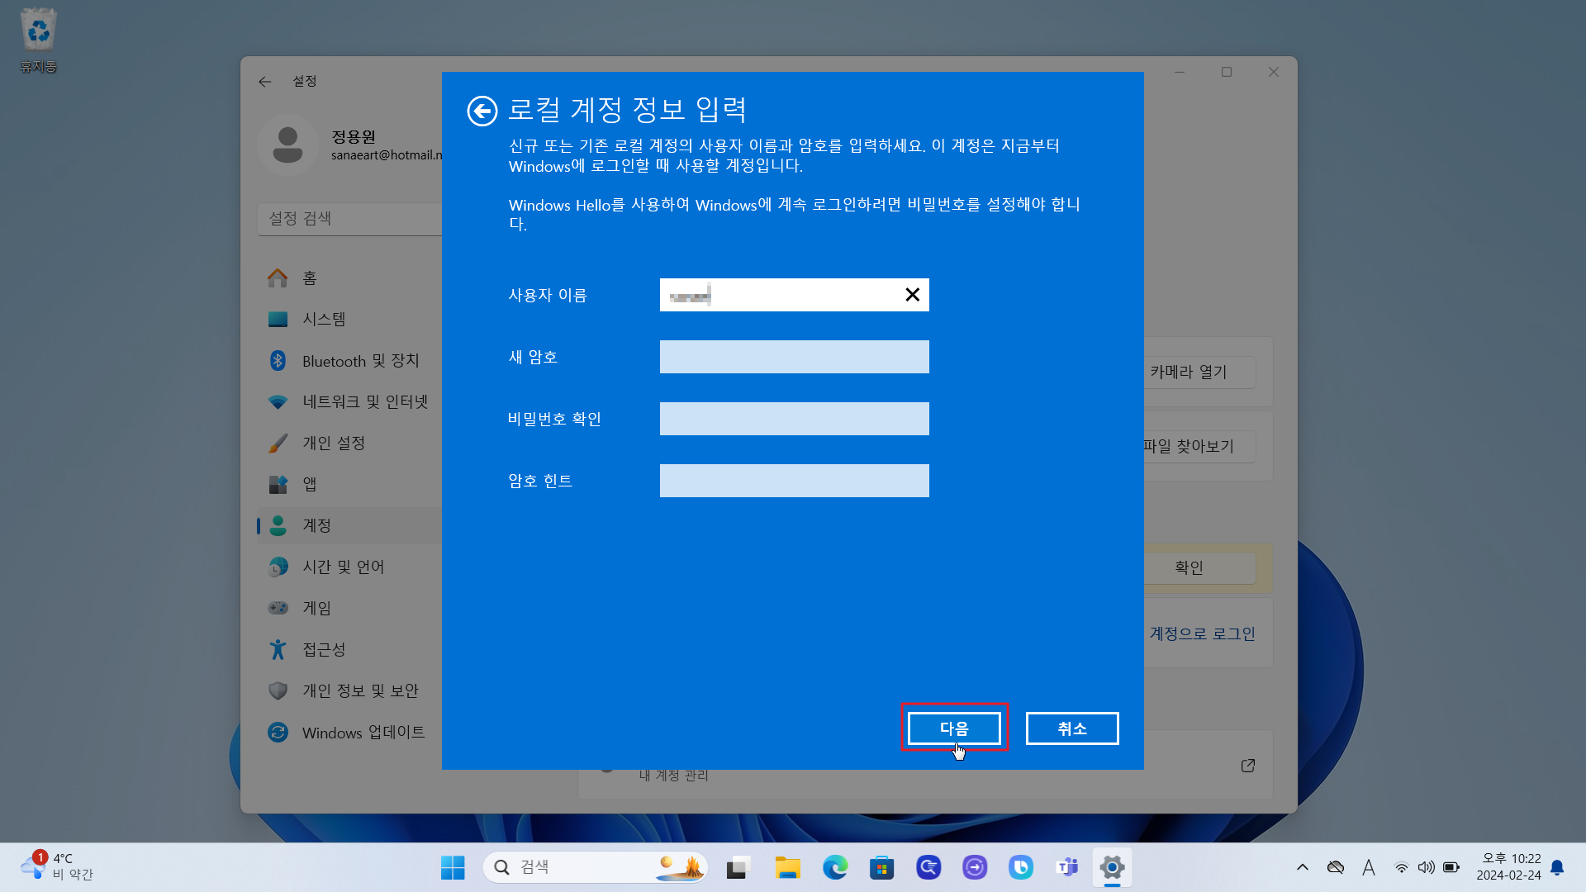Screen dimensions: 1586x892
Task: Clear the 사용자 이름 field with the X
Action: coord(912,294)
